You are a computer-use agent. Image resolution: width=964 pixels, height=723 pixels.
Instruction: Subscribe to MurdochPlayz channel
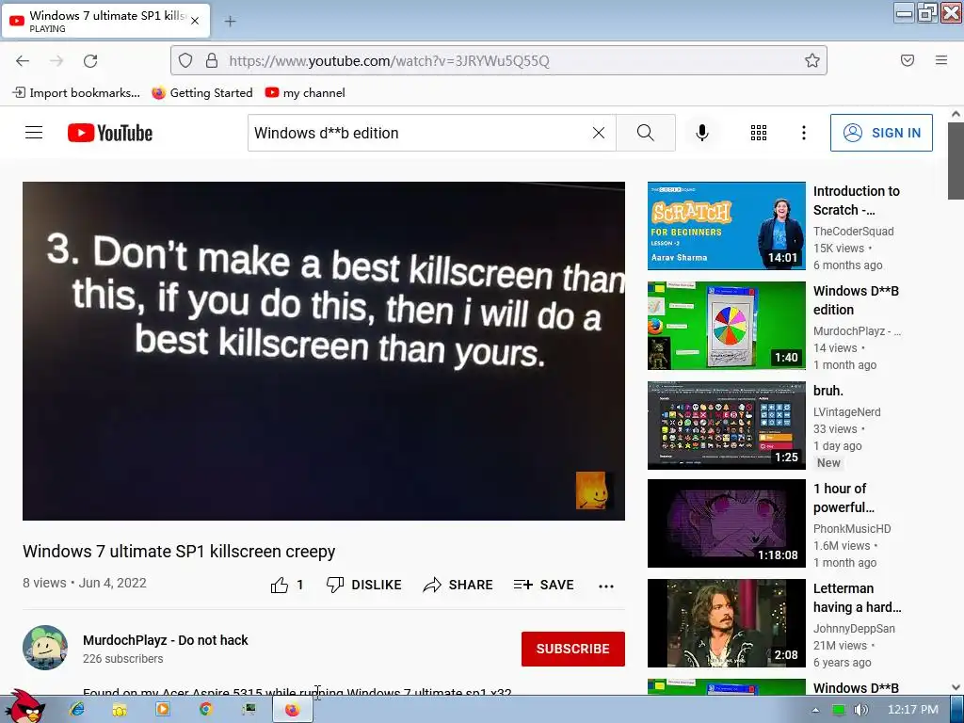(573, 649)
